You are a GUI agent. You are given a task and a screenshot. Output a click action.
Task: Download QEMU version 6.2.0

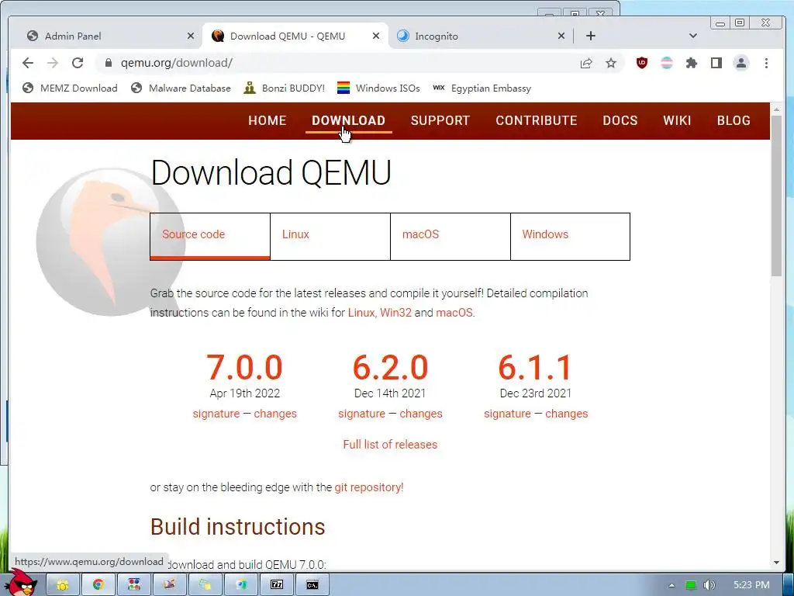[390, 367]
